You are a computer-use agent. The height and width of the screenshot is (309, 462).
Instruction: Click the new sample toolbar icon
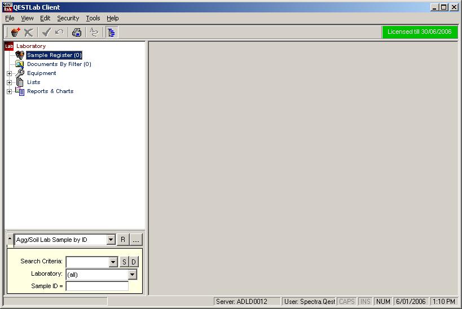click(15, 32)
